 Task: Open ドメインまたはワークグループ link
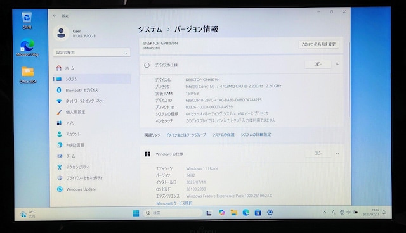(x=186, y=135)
